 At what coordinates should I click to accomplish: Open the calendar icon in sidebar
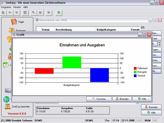(x=6, y=65)
